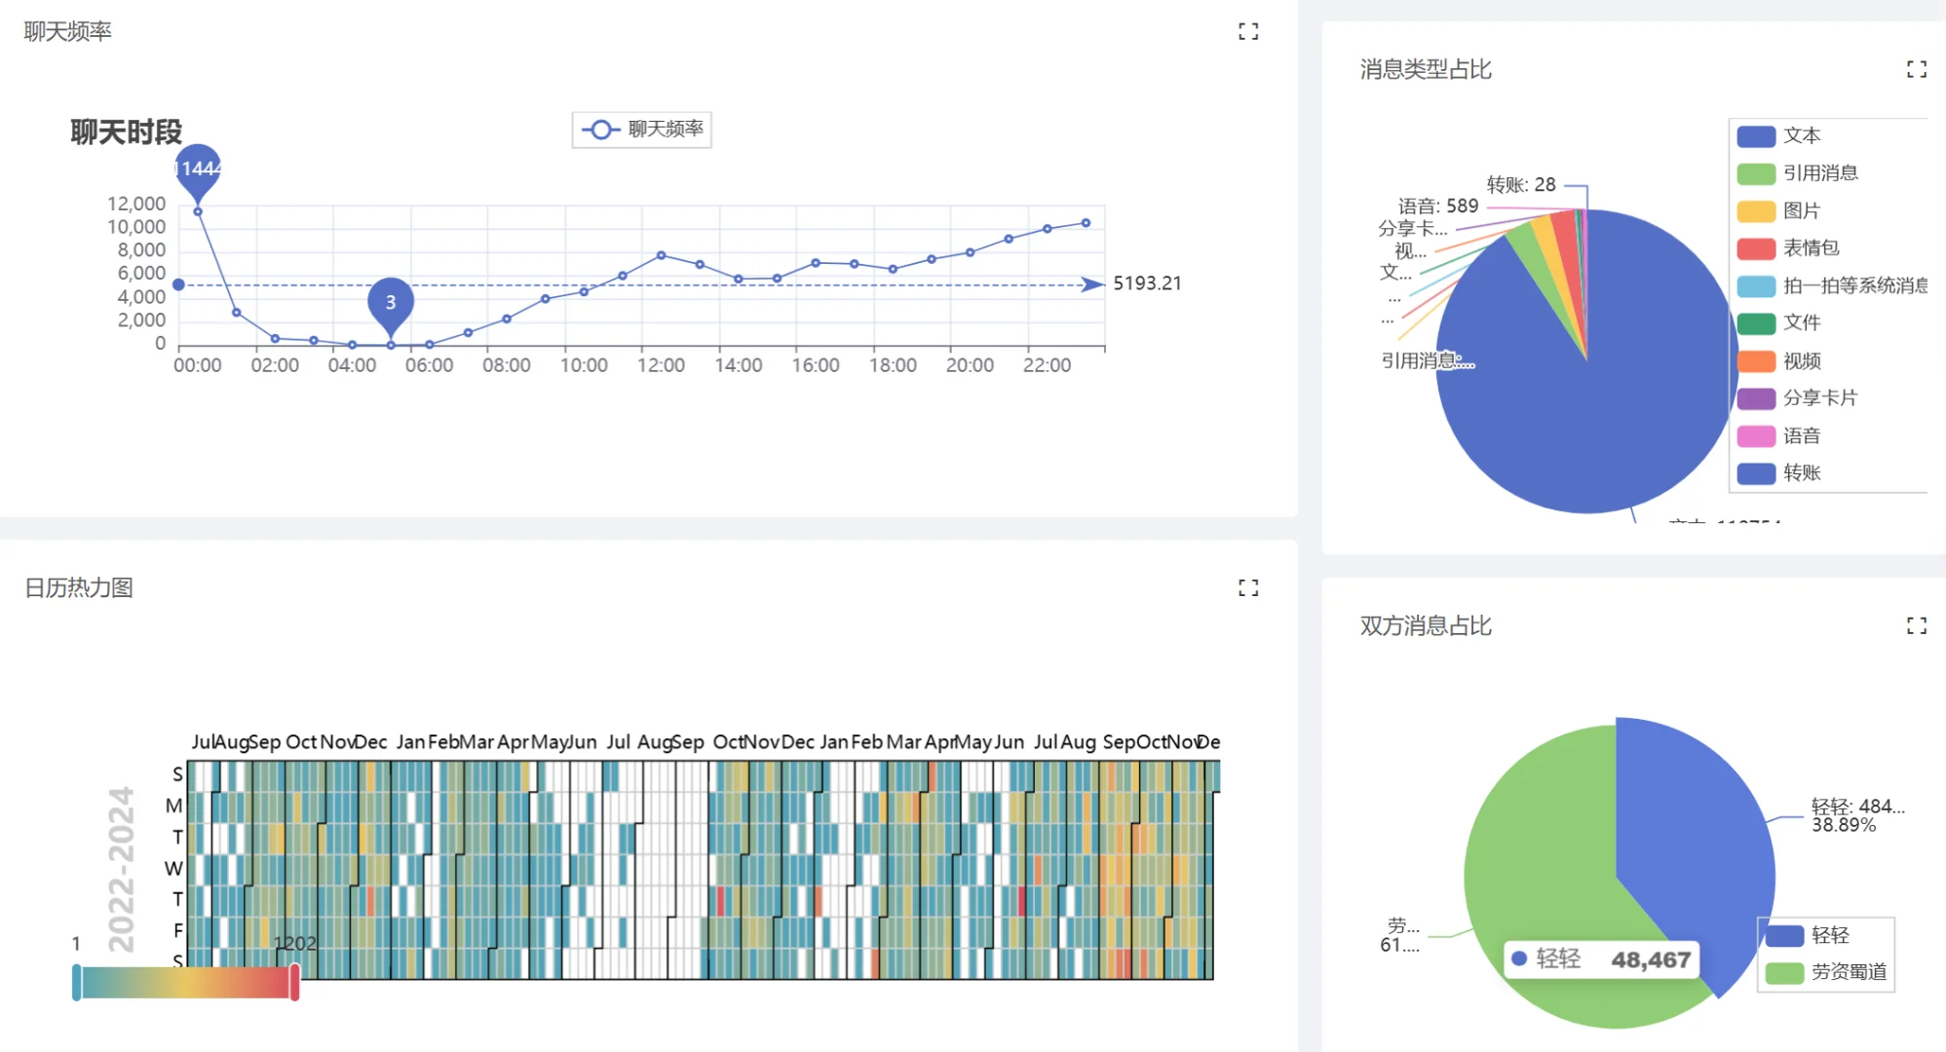Click the minimum value pin marker labeled 3

pyautogui.click(x=391, y=302)
